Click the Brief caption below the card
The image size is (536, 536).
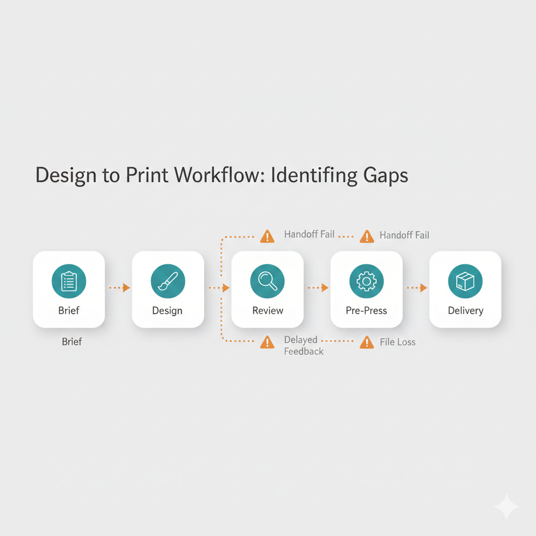coord(72,342)
